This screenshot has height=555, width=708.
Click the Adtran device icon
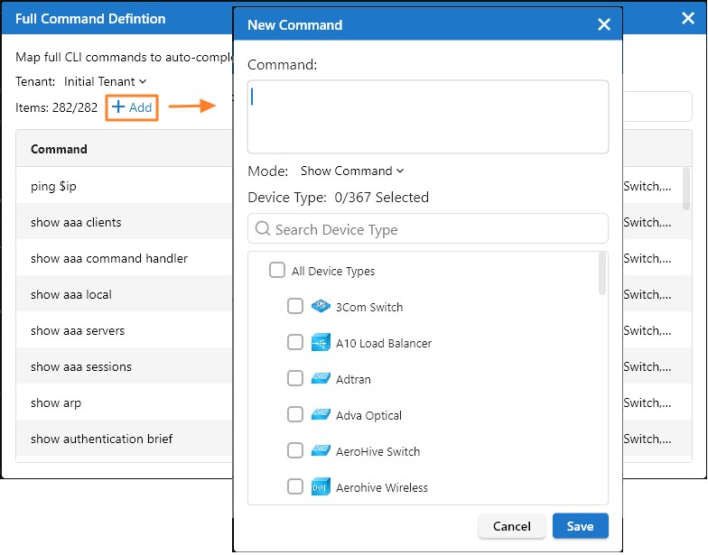(x=321, y=379)
